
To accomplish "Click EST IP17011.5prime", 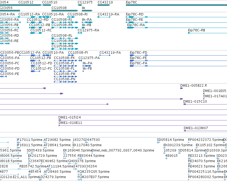I will tap(30, 140).
